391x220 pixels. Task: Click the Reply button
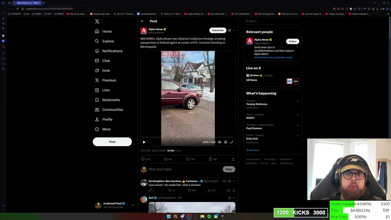pyautogui.click(x=229, y=169)
